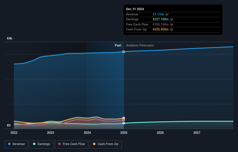The image size is (238, 152).
Task: Click the €0 y-axis label
Action: tap(9, 125)
